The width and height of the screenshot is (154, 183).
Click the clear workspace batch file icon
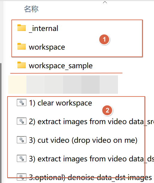[x=22, y=102]
